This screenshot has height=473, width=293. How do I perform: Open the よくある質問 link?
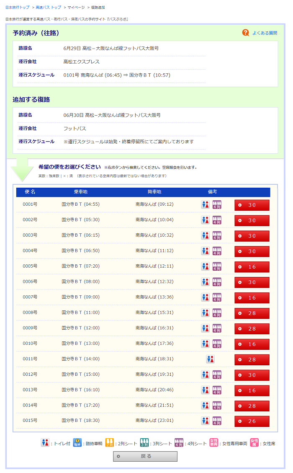click(x=265, y=33)
